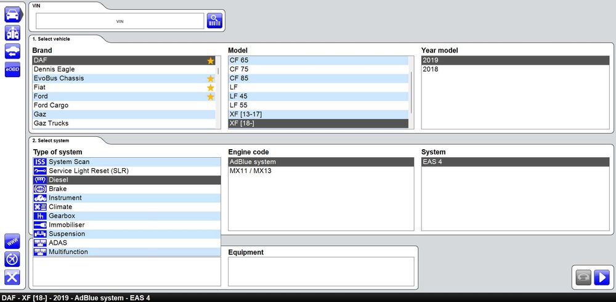This screenshot has height=302, width=616.
Task: Click into the VIN input field
Action: [x=120, y=21]
